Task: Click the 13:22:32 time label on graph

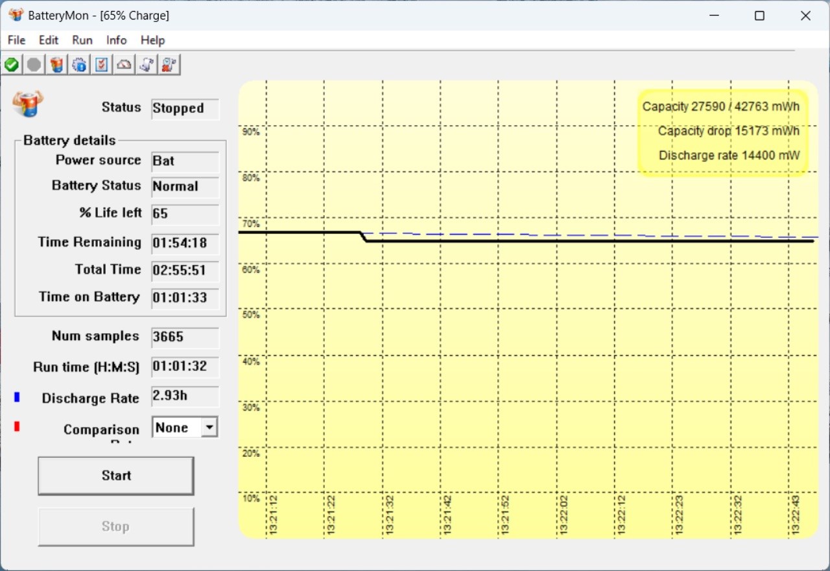Action: pyautogui.click(x=737, y=516)
